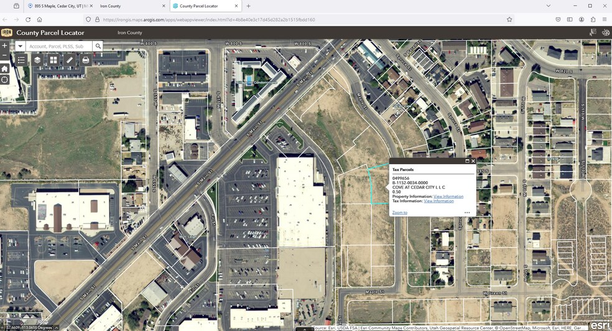Open the Print widget
612x331 pixels.
86,60
